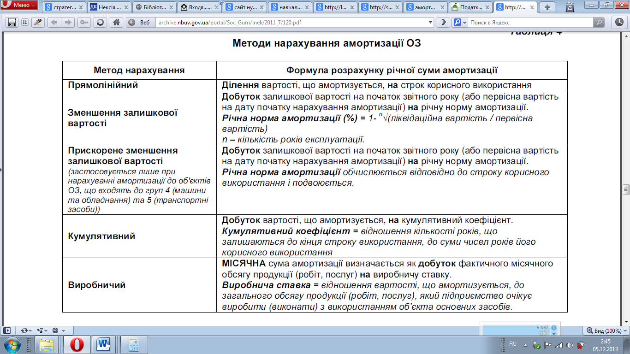Open the history clock icon
630x354 pixels.
tap(618, 22)
